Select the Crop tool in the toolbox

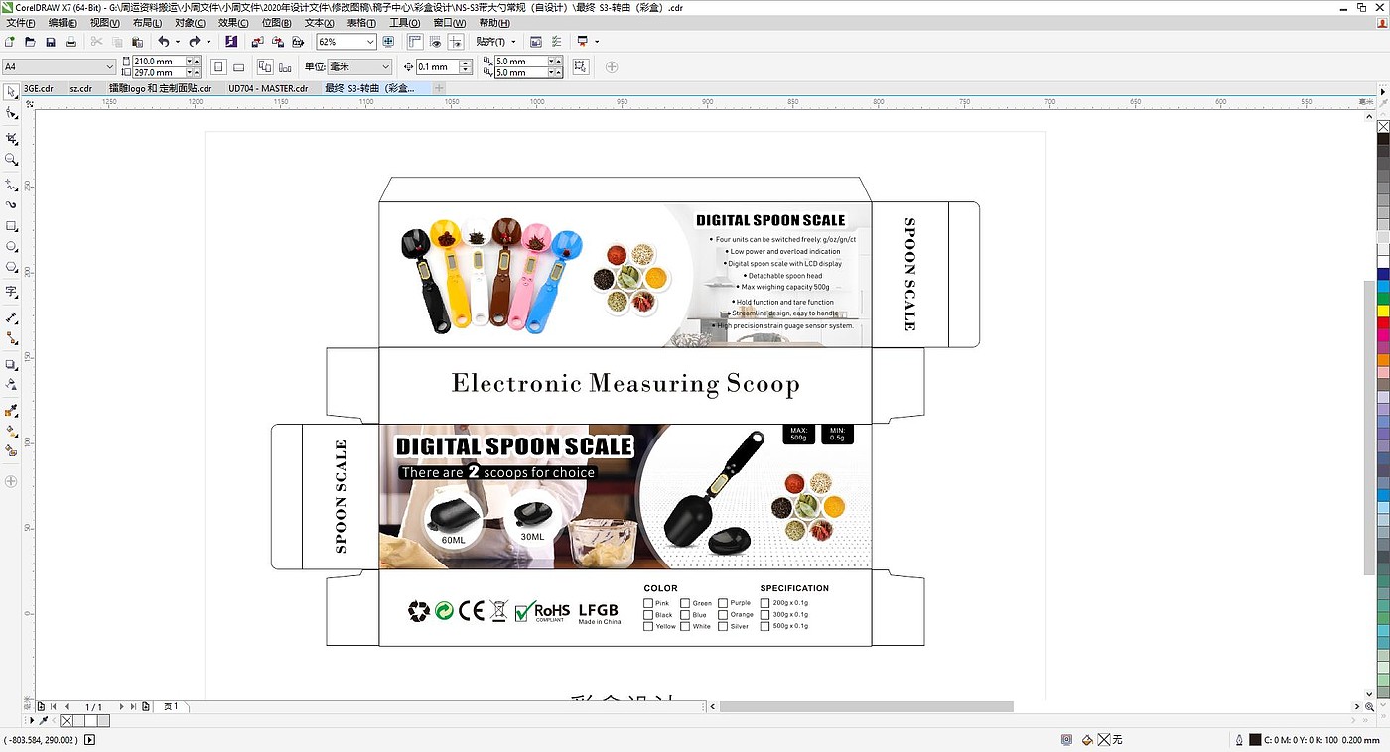tap(12, 138)
